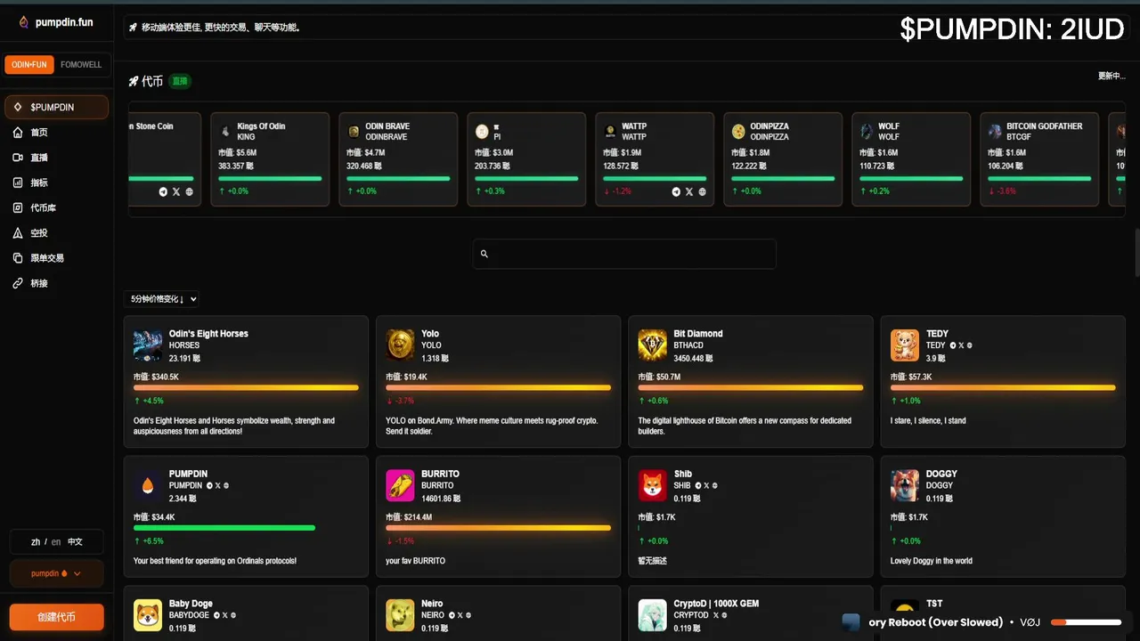
Task: Click the 'your fav BURRITO' description
Action: click(415, 561)
